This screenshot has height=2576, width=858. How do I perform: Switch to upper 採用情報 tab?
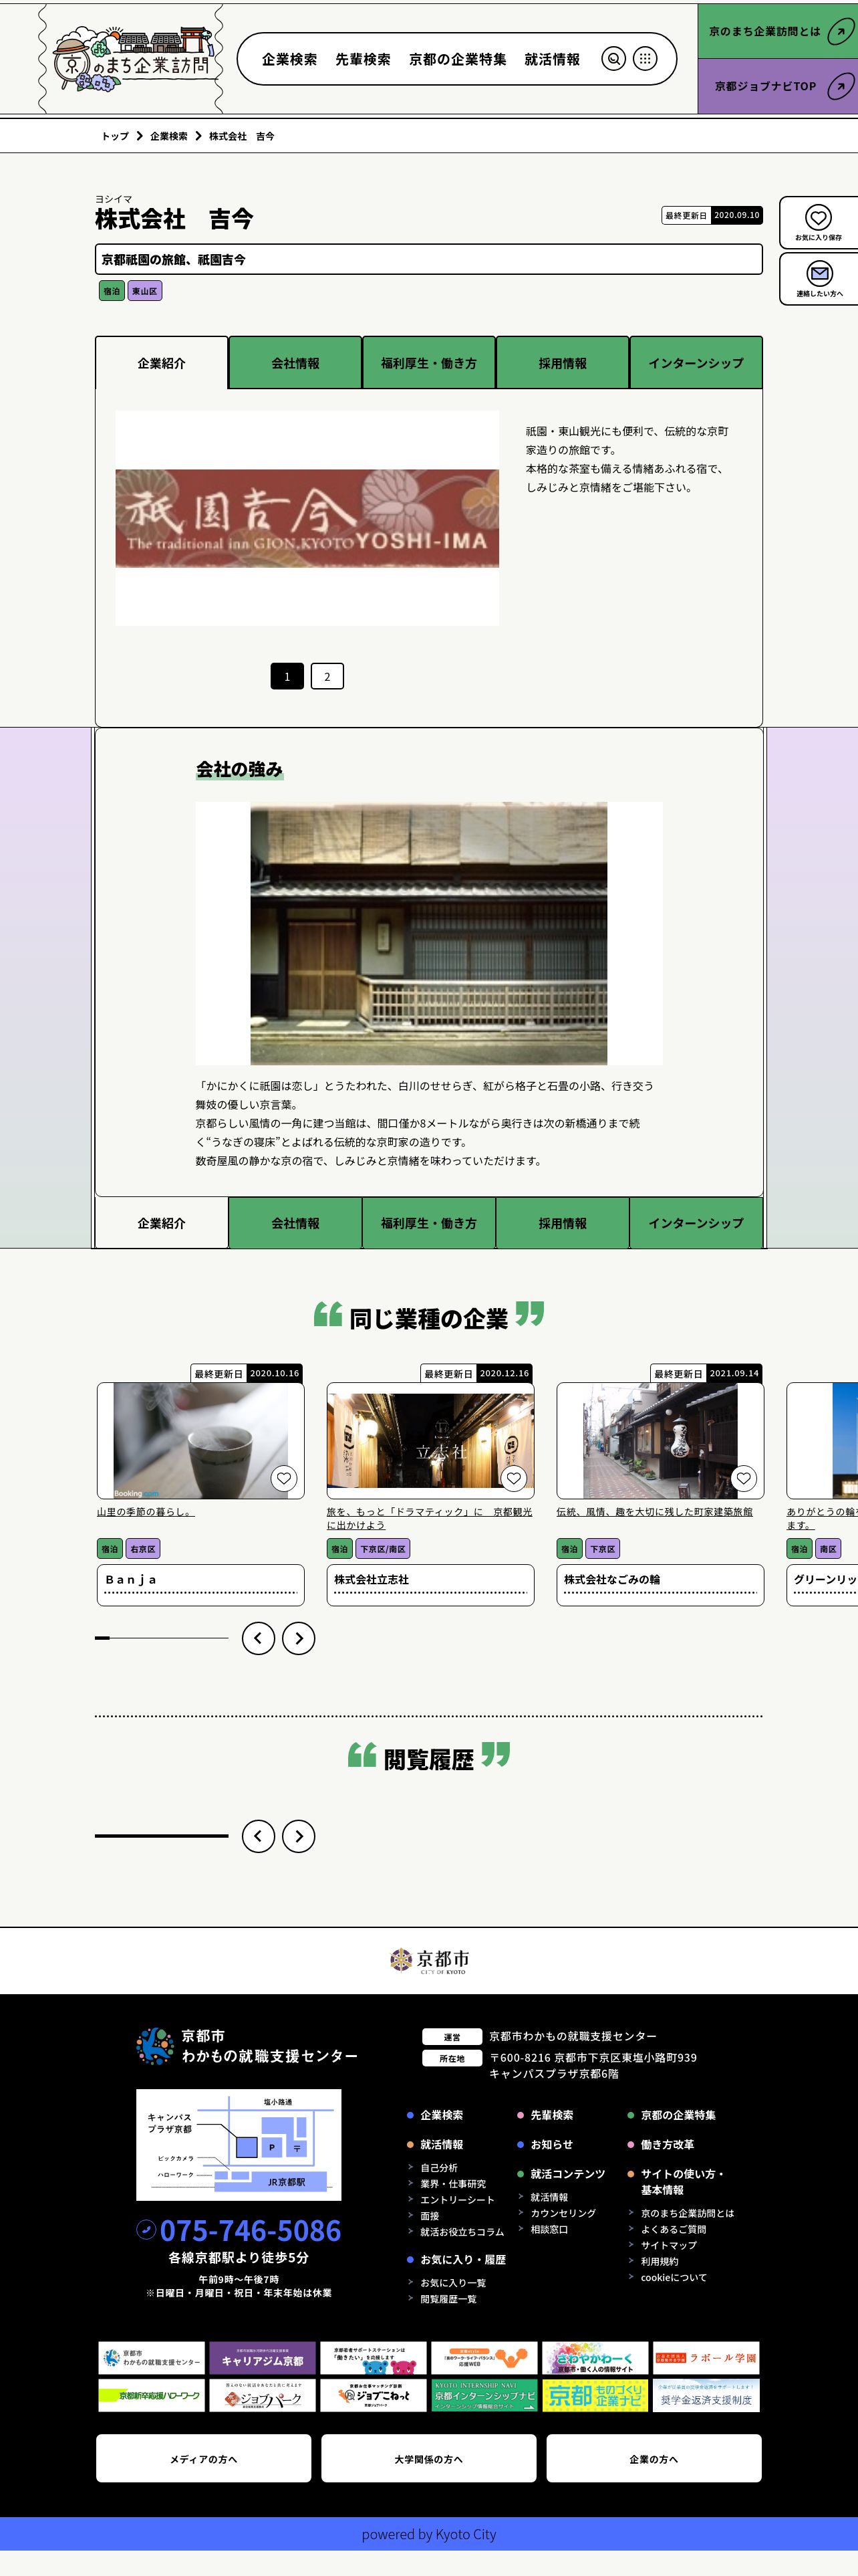point(563,363)
